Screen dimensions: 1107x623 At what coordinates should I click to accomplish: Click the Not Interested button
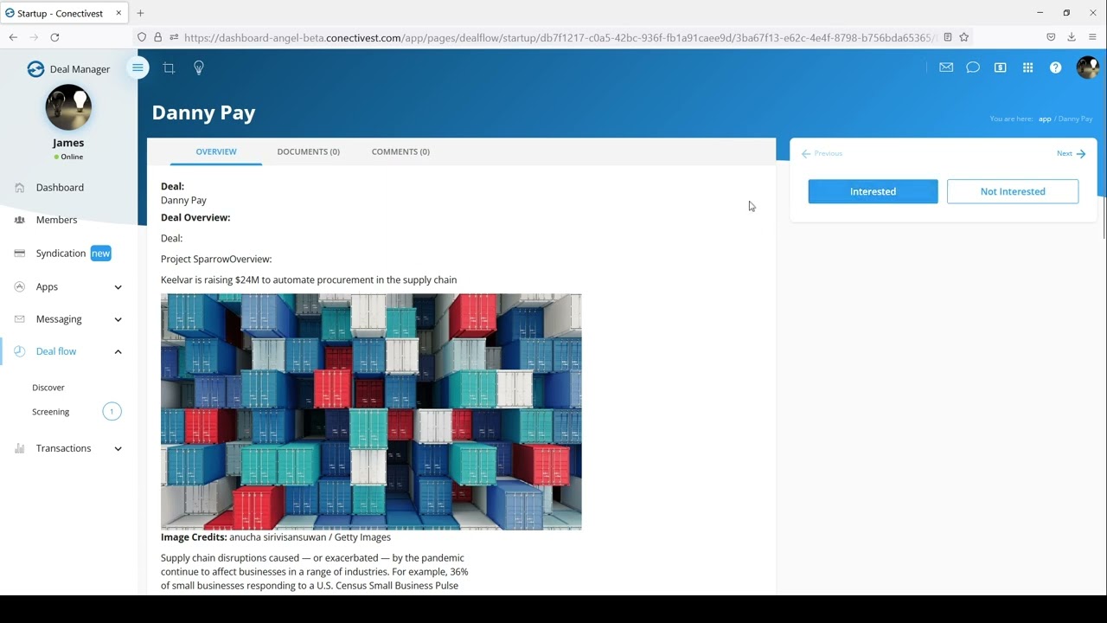tap(1013, 191)
